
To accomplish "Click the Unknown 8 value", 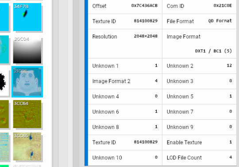I will pos(156,127).
